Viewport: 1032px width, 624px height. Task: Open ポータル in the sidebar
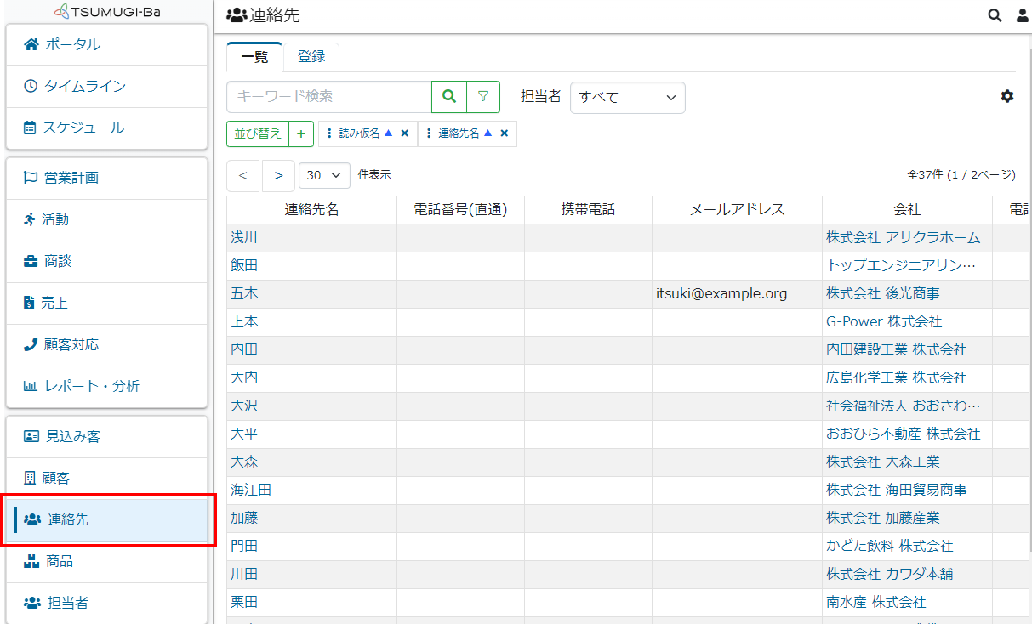(x=106, y=45)
